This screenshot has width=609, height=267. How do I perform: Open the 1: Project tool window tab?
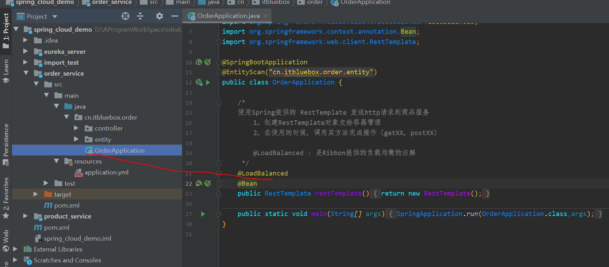[x=6, y=31]
